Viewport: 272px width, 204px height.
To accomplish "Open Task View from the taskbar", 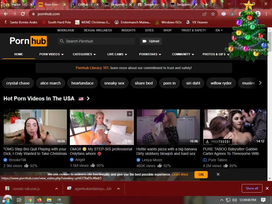I will pyautogui.click(x=19, y=200).
